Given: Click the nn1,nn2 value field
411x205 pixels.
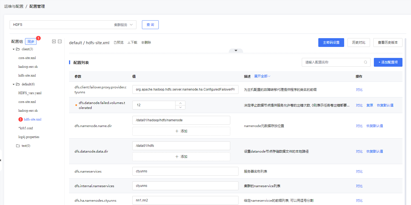Looking at the screenshot, I should [185, 200].
